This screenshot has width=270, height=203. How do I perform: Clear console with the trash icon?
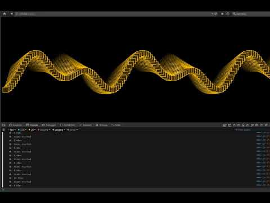click(3, 130)
